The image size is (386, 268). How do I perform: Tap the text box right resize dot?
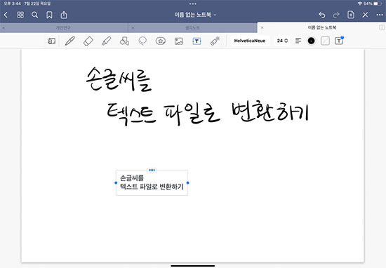tap(188, 182)
